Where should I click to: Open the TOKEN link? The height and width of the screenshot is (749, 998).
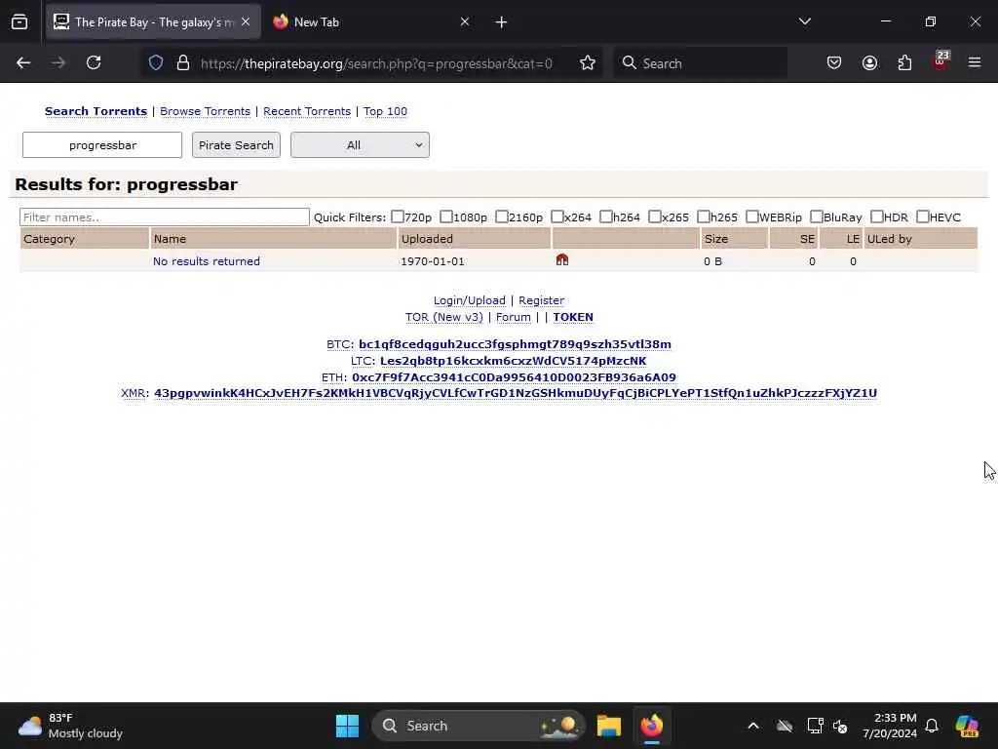click(x=573, y=317)
